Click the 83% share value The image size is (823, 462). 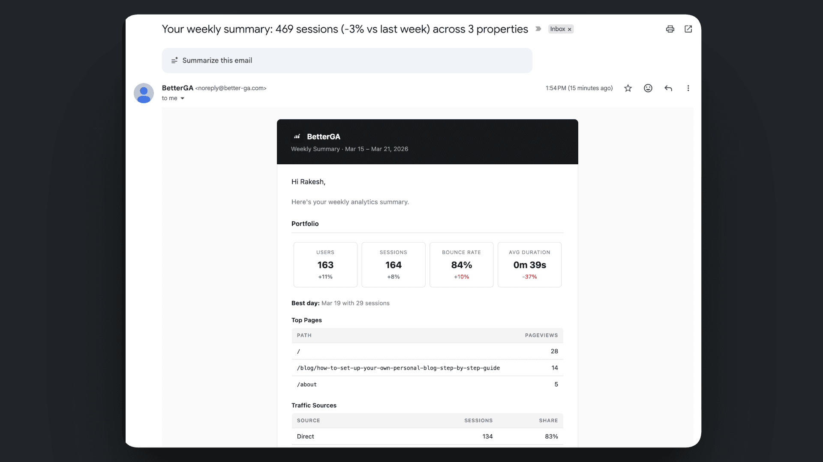pos(552,436)
